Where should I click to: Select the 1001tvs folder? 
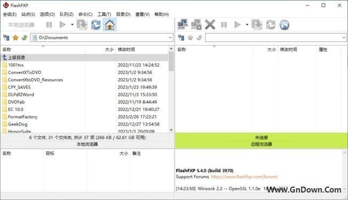(x=85, y=65)
